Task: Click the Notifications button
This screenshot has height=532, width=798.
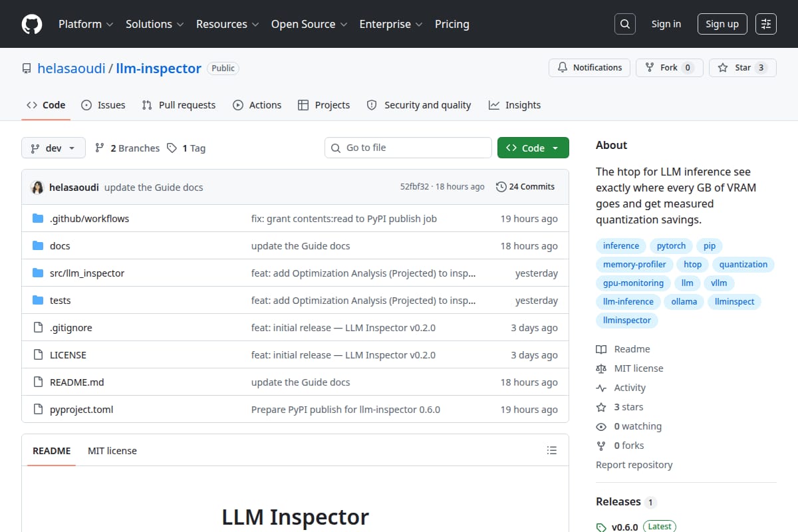Action: click(590, 68)
